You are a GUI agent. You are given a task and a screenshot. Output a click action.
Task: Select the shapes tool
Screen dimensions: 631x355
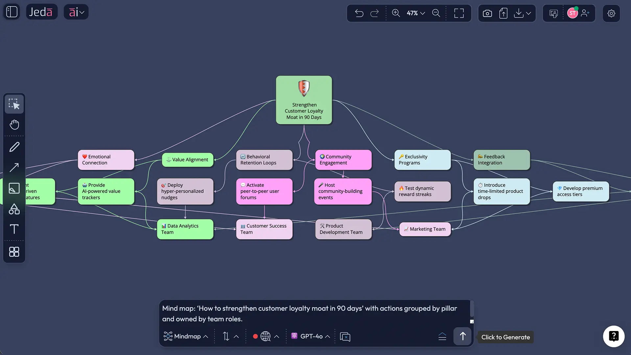coord(14,209)
